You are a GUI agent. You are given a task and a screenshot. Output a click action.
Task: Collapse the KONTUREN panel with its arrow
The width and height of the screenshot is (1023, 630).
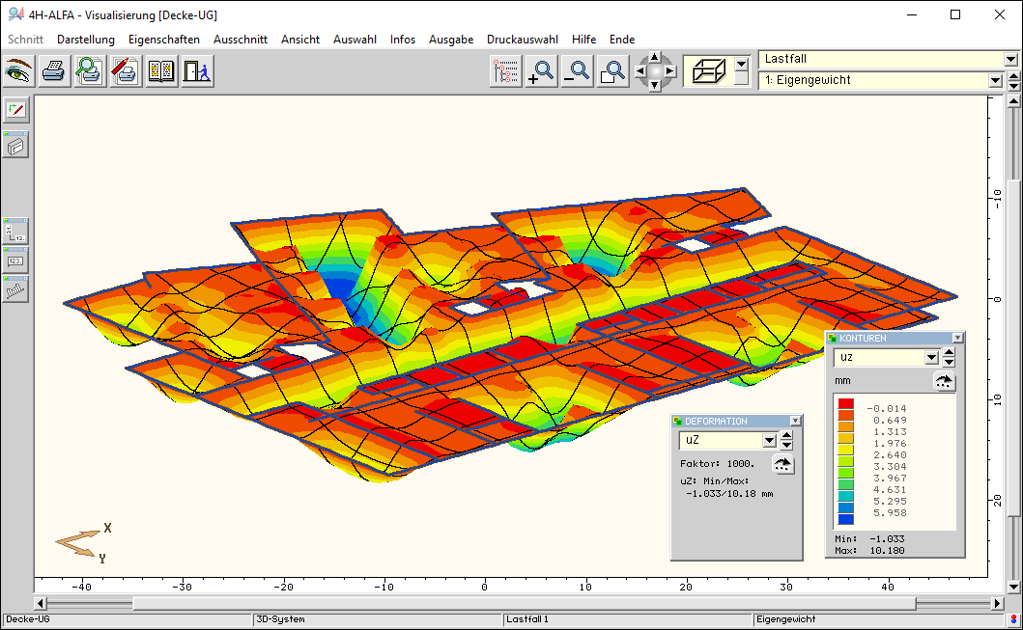(x=957, y=338)
